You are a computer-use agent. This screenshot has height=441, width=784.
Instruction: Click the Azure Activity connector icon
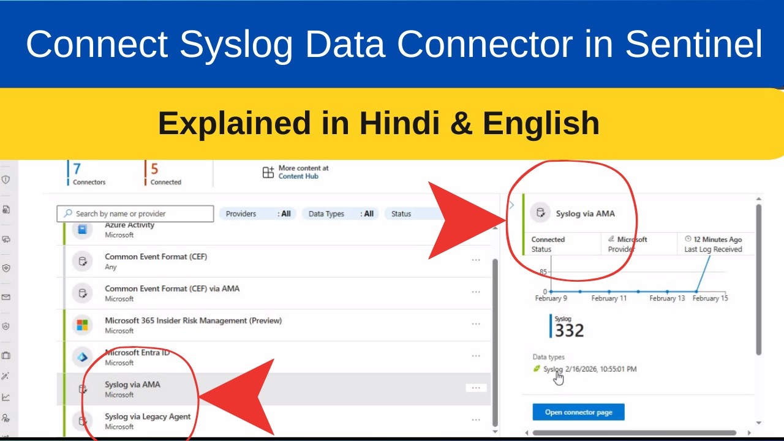82,230
